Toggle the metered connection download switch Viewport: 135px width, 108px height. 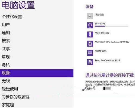[x=107, y=89]
